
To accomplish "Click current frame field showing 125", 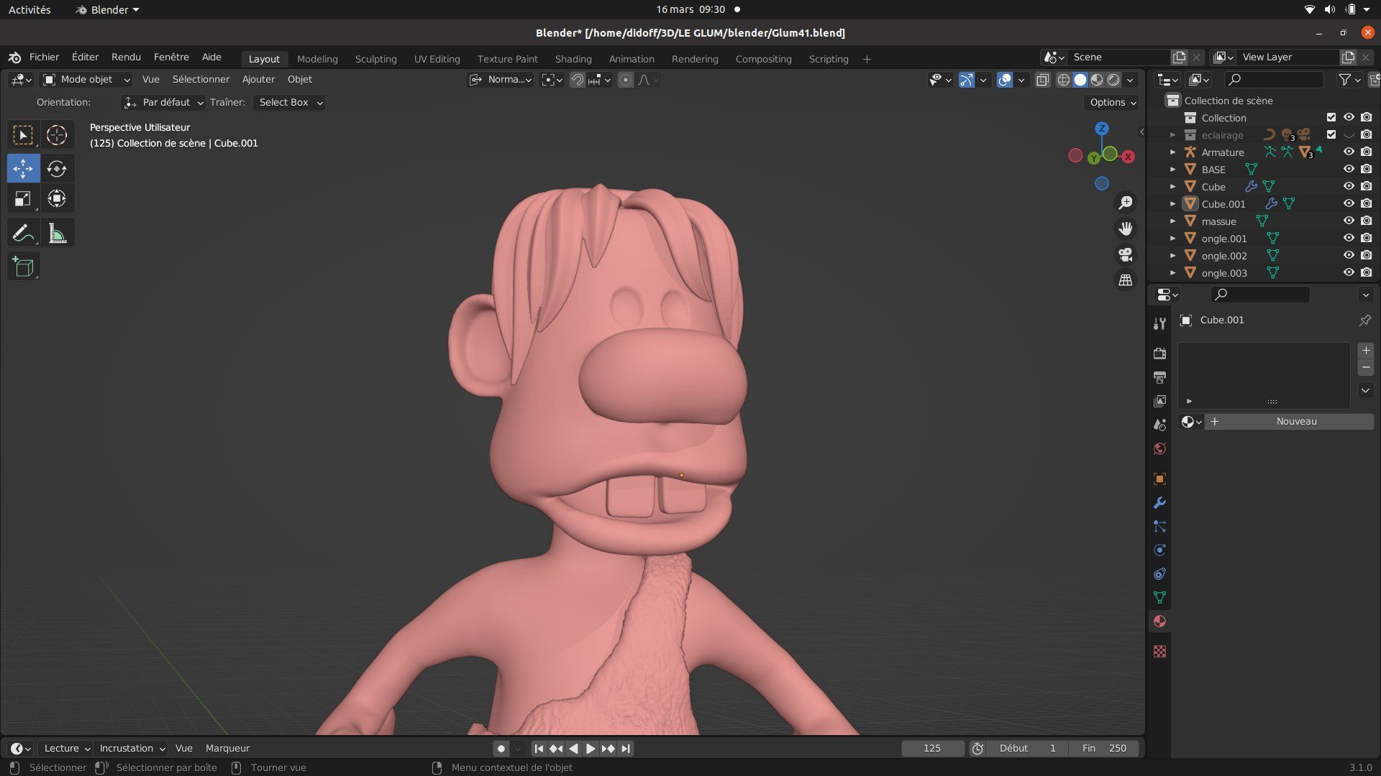I will click(x=932, y=748).
